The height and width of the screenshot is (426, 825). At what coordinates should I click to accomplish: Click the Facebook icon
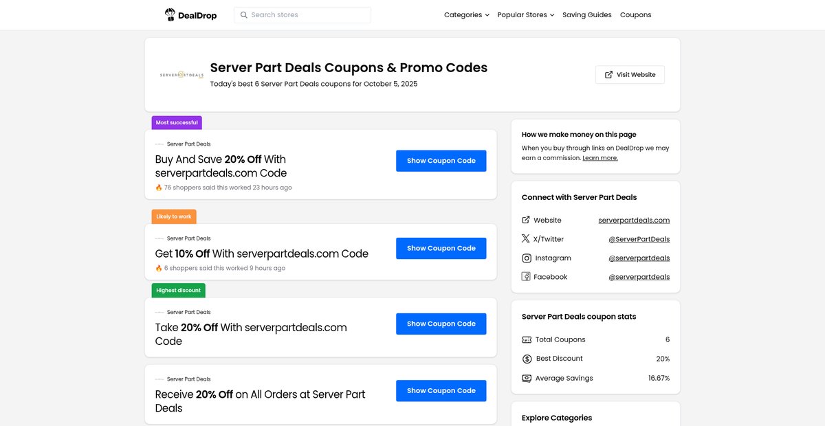pos(526,277)
